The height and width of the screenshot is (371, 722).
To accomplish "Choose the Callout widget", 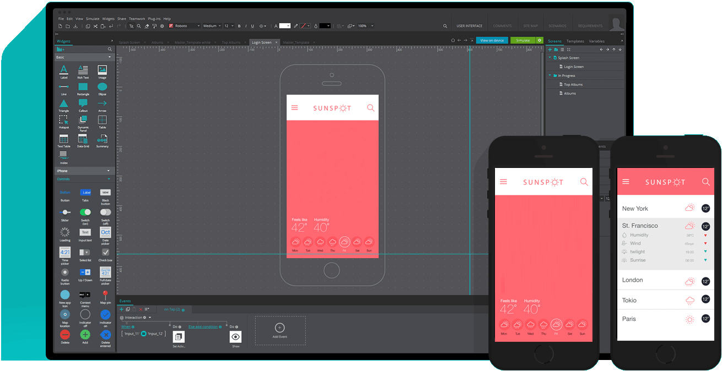I will point(83,103).
